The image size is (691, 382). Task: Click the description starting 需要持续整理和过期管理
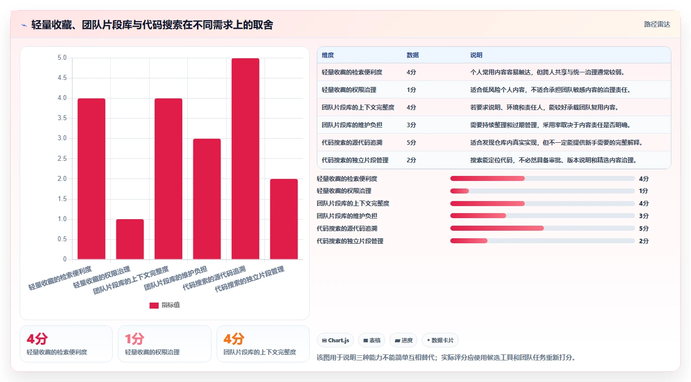click(550, 125)
